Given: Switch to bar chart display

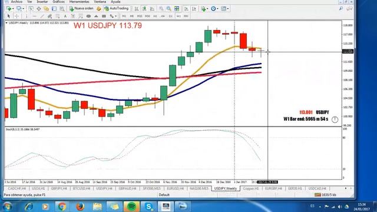Looking at the screenshot, I should click(x=137, y=9).
